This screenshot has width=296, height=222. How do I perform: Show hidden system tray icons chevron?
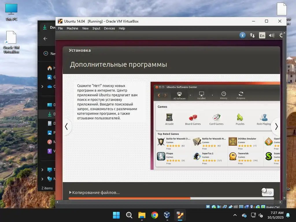(x=235, y=215)
